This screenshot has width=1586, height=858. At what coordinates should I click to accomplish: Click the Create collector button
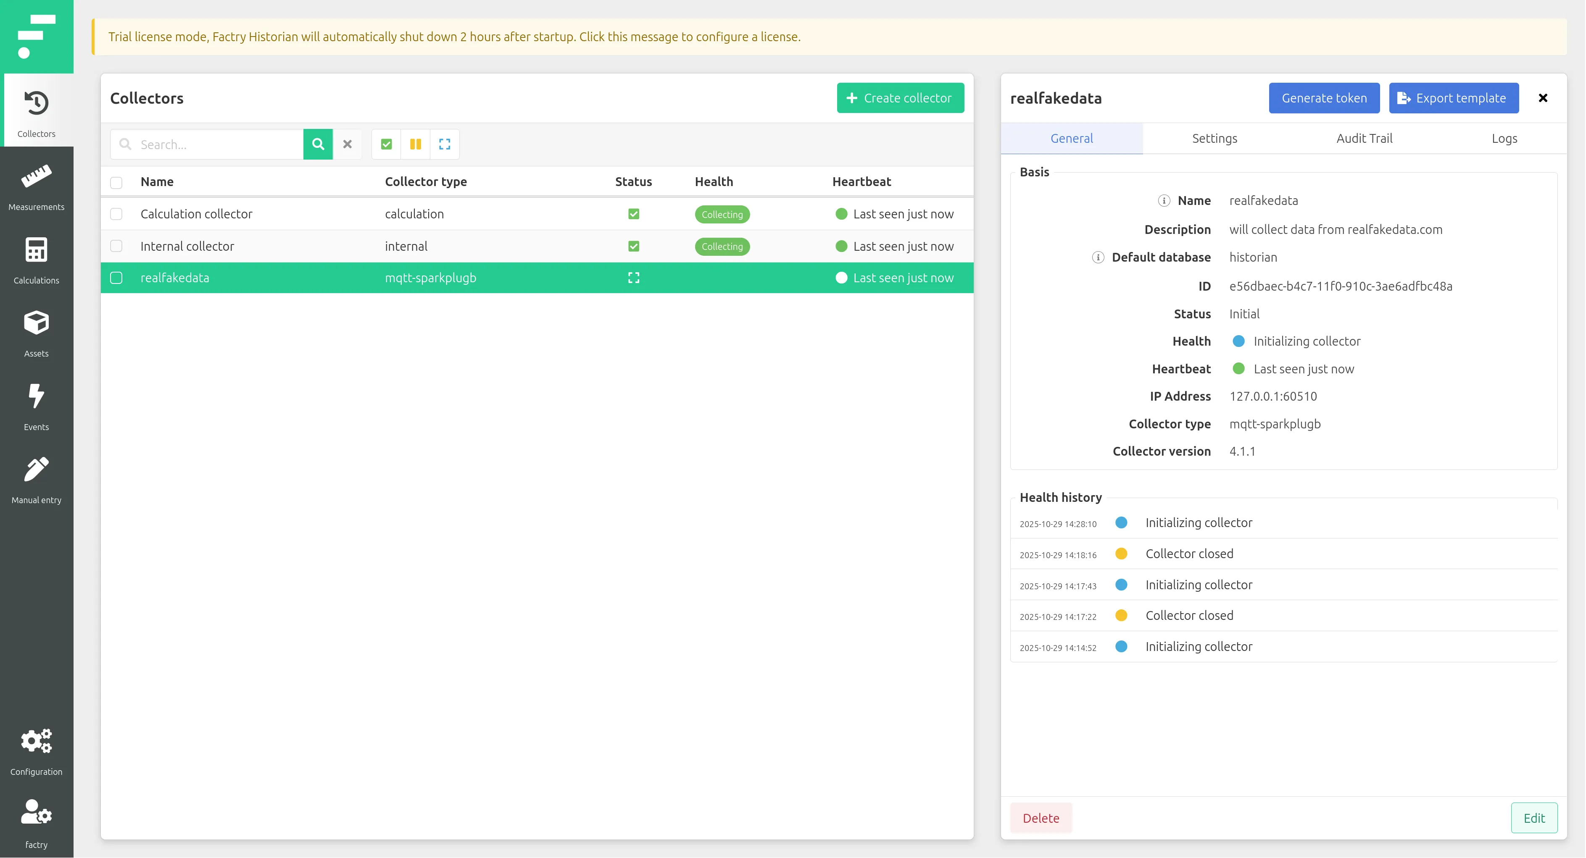(x=900, y=98)
